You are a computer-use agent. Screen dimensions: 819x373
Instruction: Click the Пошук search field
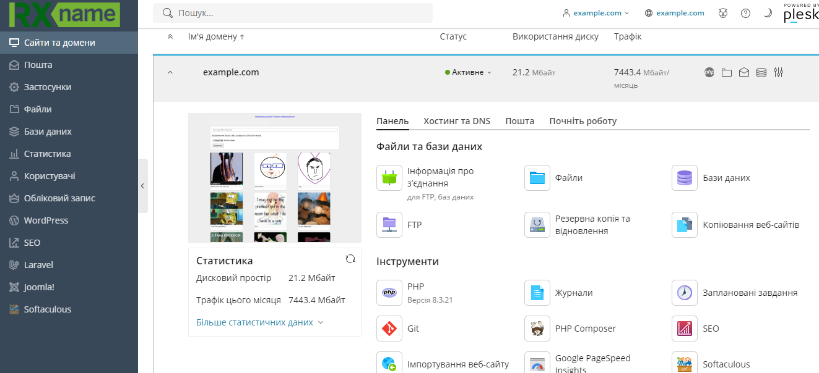click(x=297, y=13)
